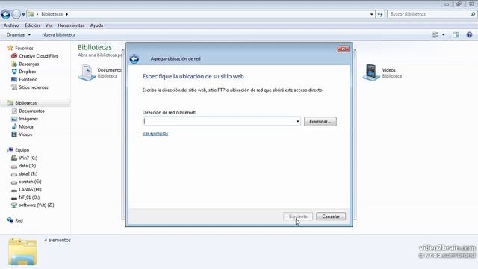Expand the chevron after Bibliotecas breadcrumb
478x269 pixels.
tap(66, 14)
